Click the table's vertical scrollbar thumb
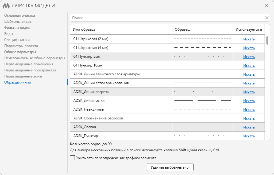 coord(267,40)
